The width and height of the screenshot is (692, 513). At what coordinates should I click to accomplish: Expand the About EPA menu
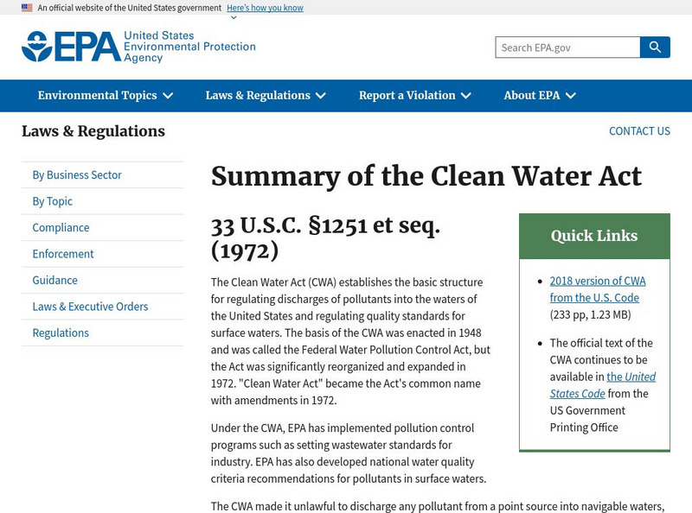pos(540,96)
